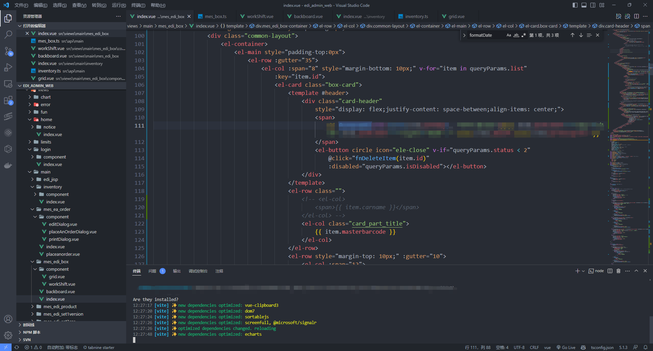Collapse the mes_ea_order folder
Viewport: 653px width, 351px height.
[x=57, y=209]
